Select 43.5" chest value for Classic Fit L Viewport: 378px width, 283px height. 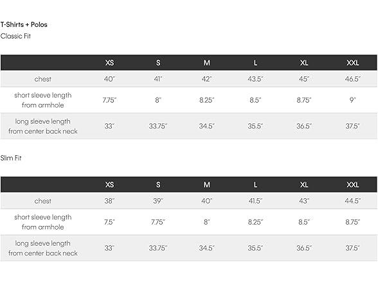[x=255, y=79]
